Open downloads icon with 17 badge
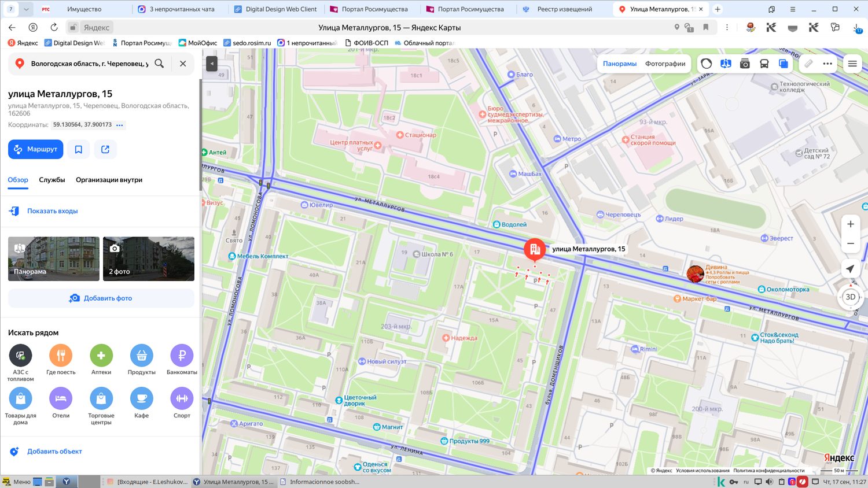 857,27
